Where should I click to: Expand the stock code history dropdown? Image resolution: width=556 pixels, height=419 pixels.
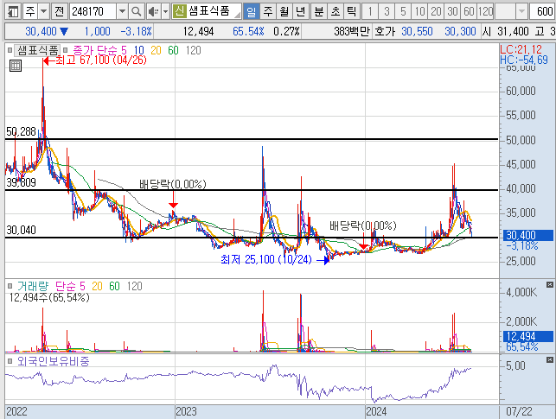[122, 11]
